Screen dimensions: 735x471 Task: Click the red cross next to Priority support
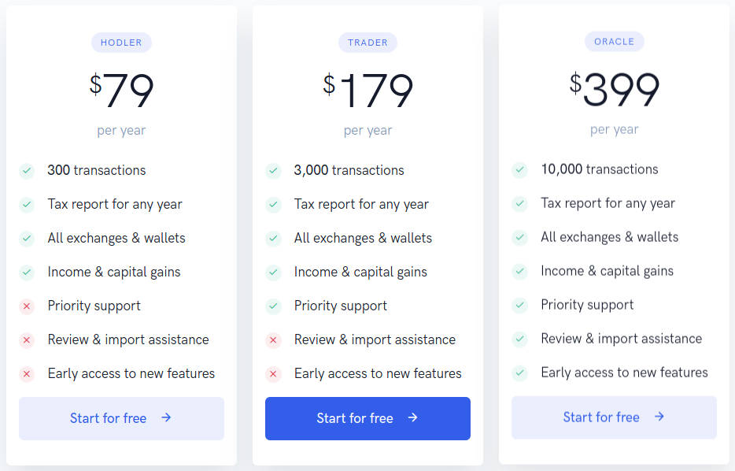pos(26,306)
